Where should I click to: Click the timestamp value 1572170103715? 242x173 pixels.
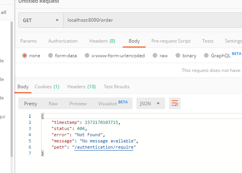101,122
